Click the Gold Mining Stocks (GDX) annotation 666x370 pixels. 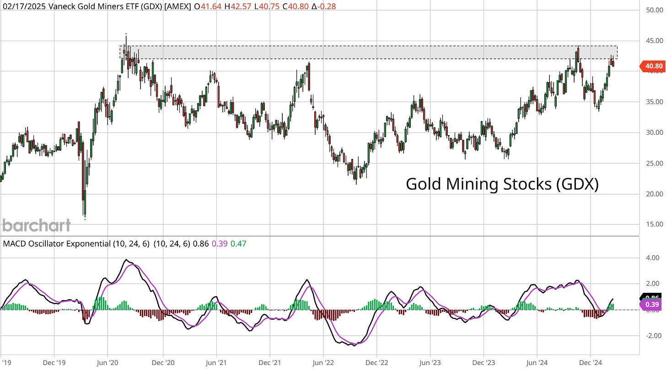(502, 185)
